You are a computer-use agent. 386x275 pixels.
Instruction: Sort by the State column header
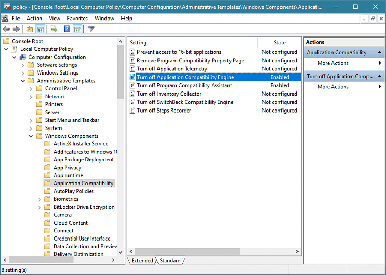pos(279,43)
